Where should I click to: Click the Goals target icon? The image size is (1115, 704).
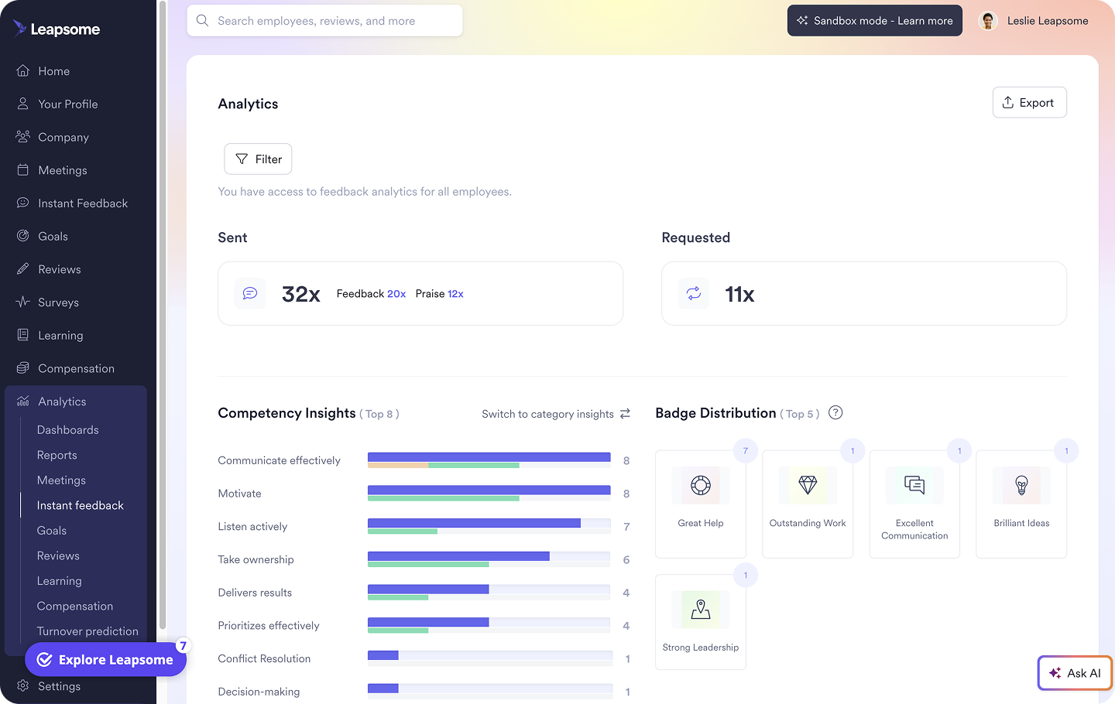pos(23,236)
